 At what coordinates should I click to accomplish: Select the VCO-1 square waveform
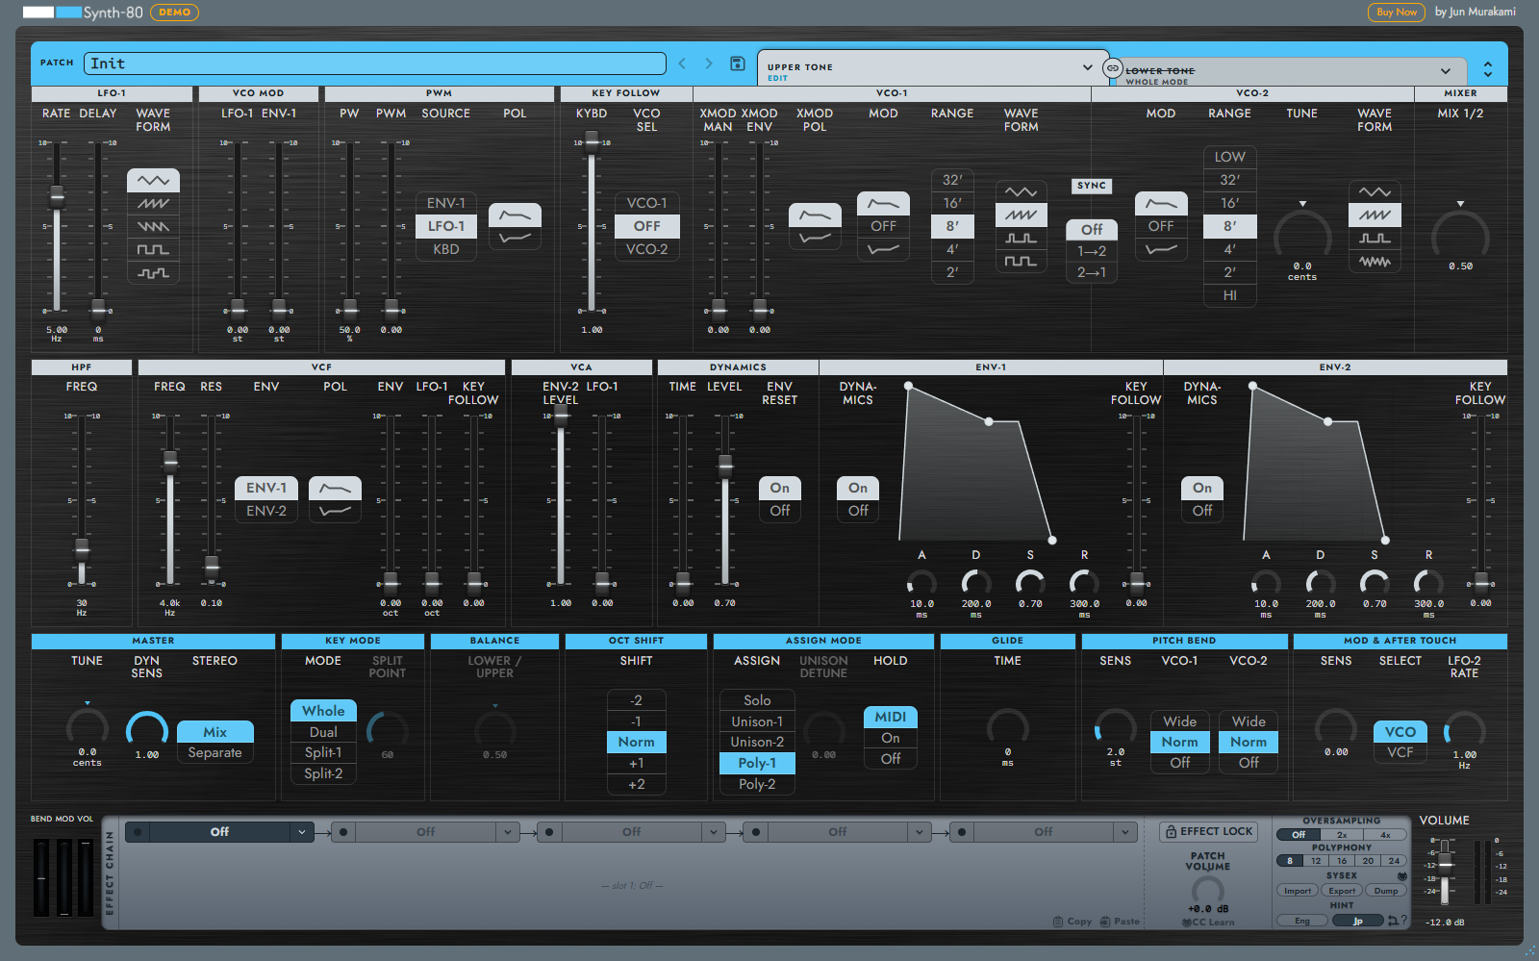(x=1021, y=262)
